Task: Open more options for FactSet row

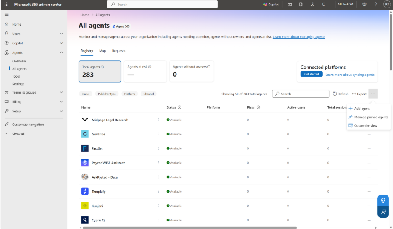Action: coord(158,148)
